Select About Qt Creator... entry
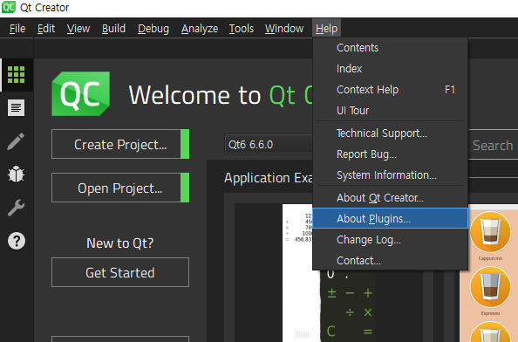The height and width of the screenshot is (342, 518). point(390,198)
